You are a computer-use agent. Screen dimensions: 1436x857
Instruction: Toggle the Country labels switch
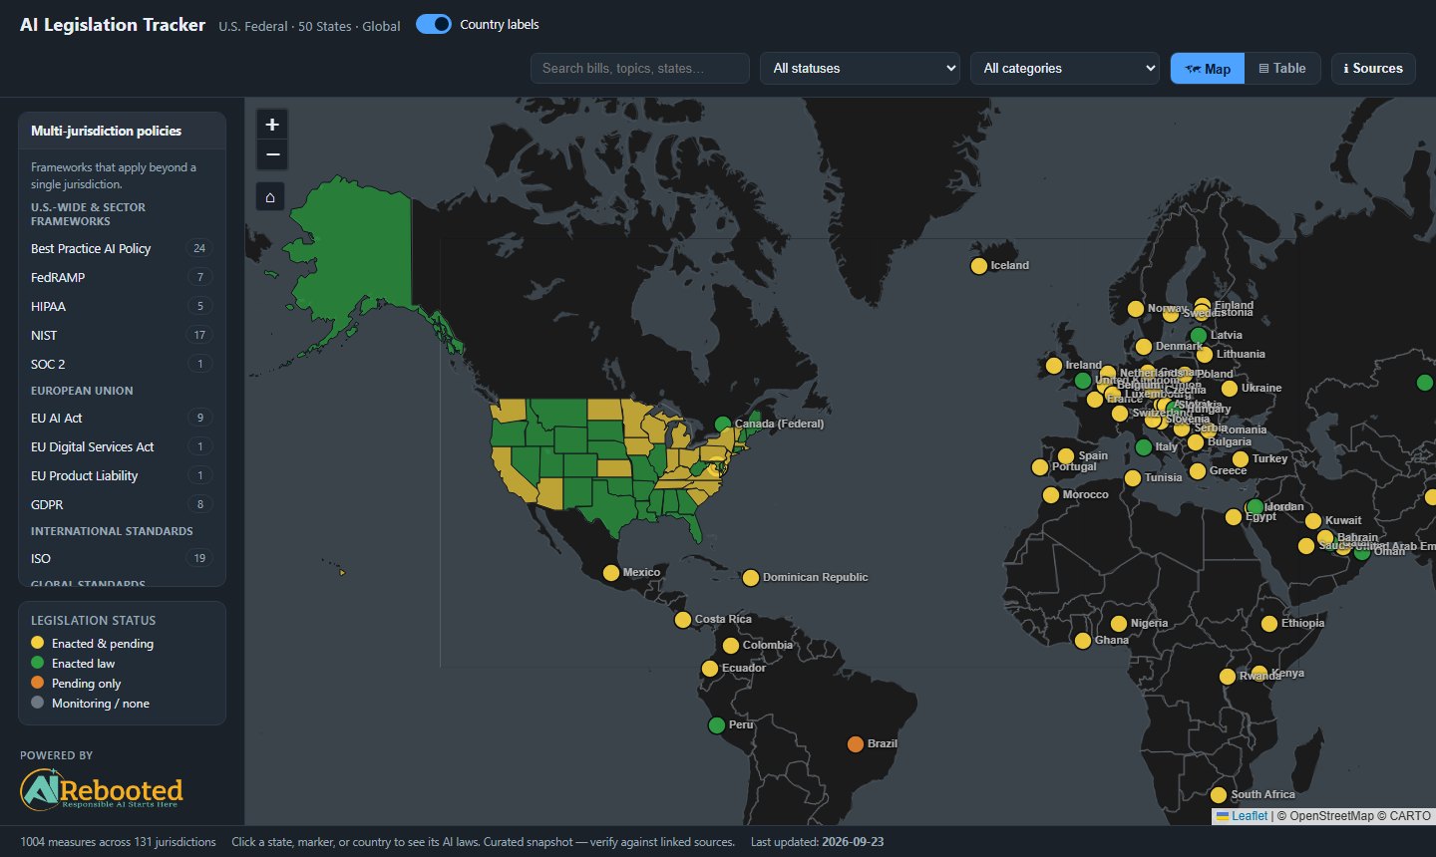pos(434,25)
